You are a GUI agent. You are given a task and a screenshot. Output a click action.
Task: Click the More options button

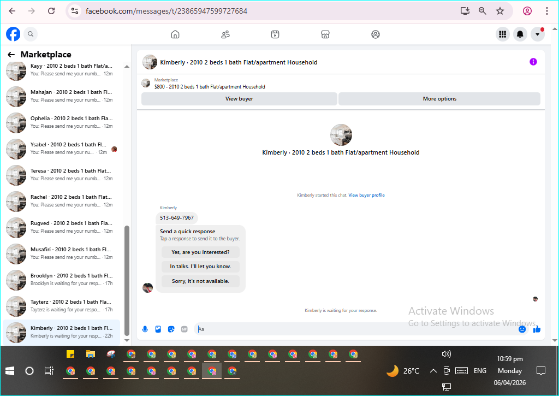[x=439, y=99]
